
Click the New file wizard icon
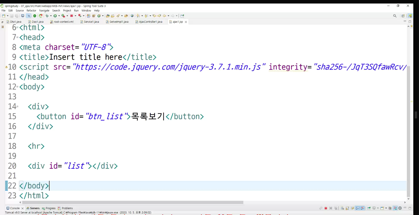point(4,16)
